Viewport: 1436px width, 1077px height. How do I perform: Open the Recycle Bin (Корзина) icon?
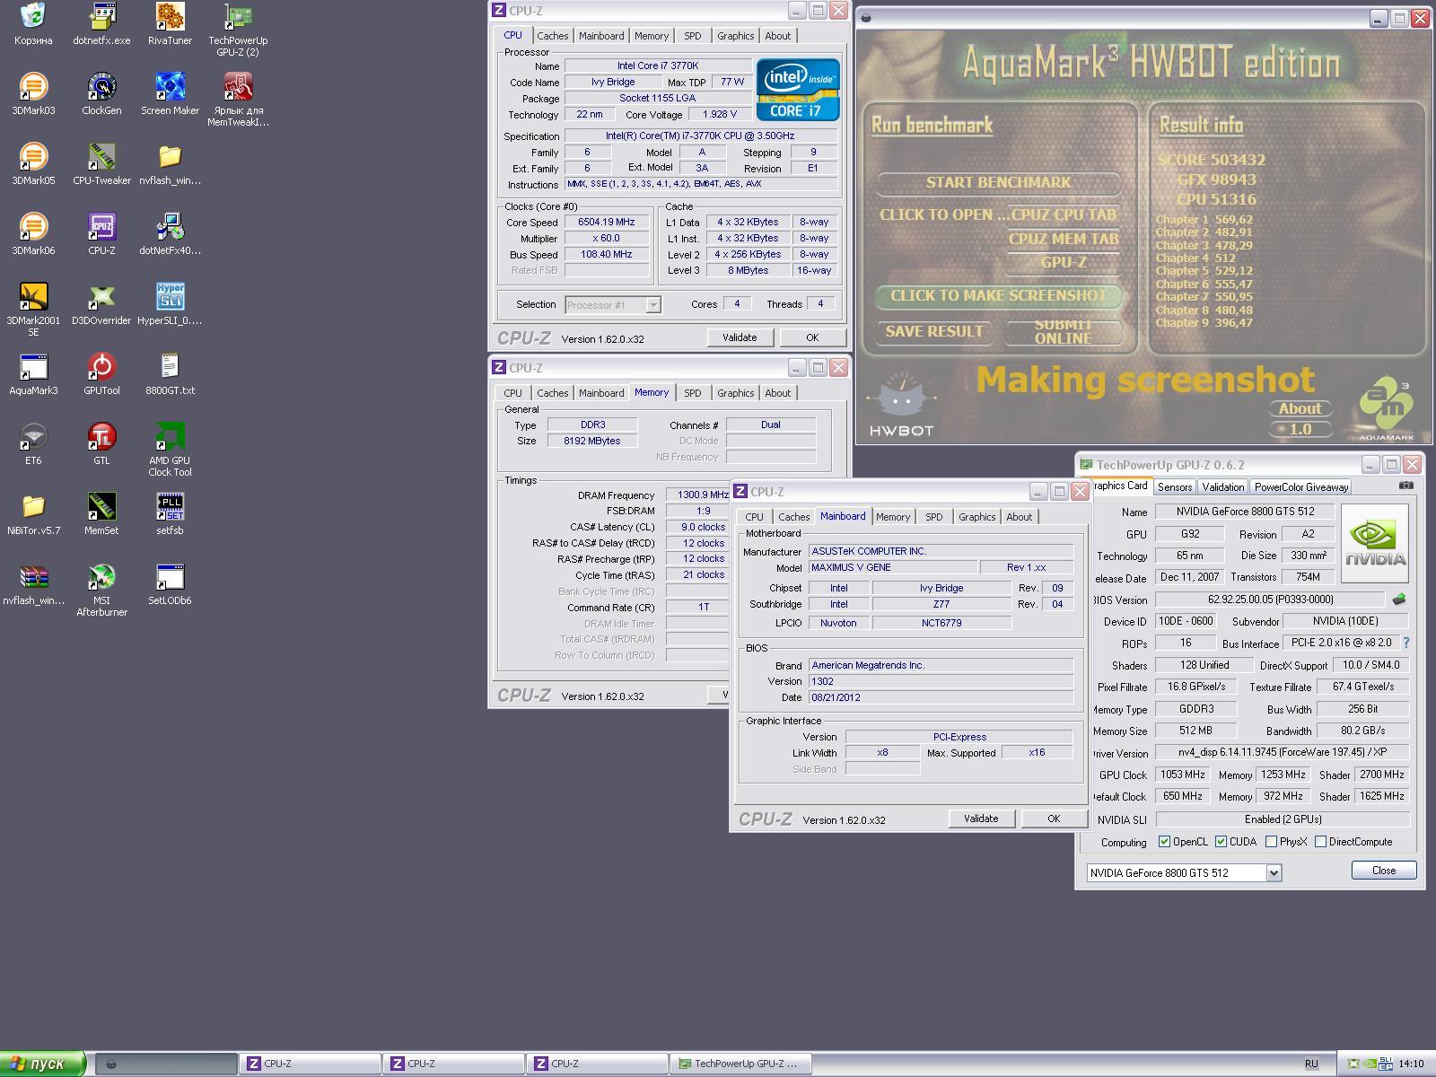[33, 23]
